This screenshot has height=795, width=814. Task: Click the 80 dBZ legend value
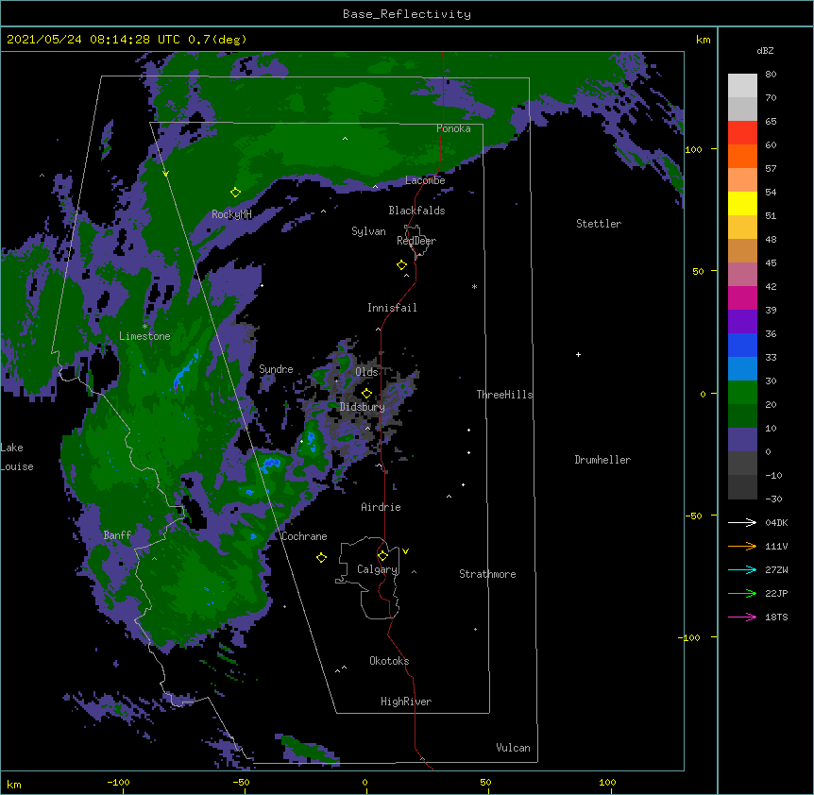771,75
